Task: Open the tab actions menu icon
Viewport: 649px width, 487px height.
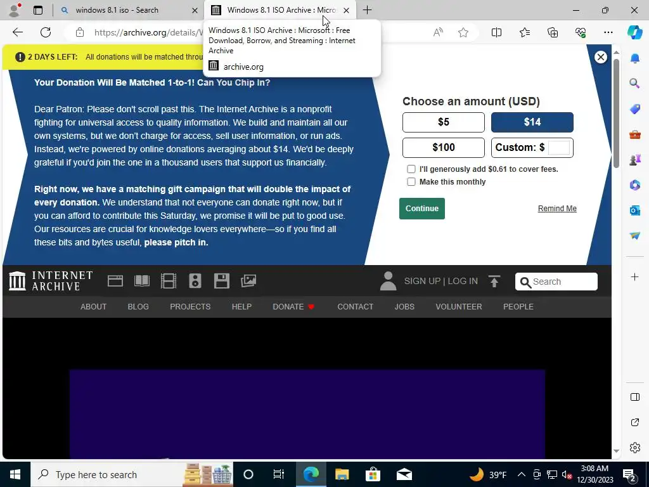Action: (x=38, y=10)
